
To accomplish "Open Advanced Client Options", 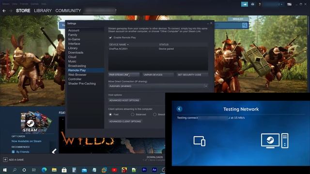I will pyautogui.click(x=125, y=121).
